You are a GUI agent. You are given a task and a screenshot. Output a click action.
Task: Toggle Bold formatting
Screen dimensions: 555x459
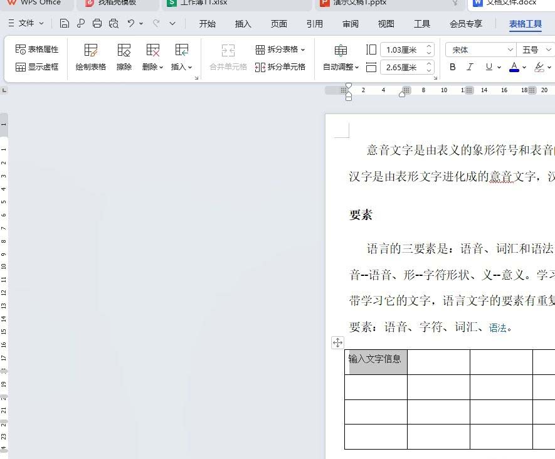(x=452, y=67)
